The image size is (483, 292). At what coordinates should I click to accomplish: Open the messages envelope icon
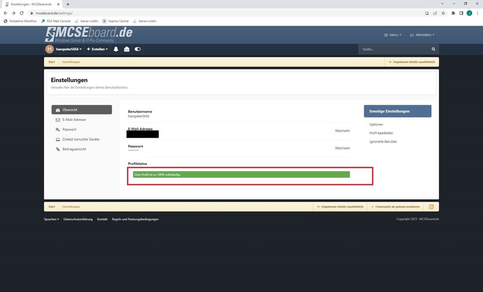coord(127,49)
